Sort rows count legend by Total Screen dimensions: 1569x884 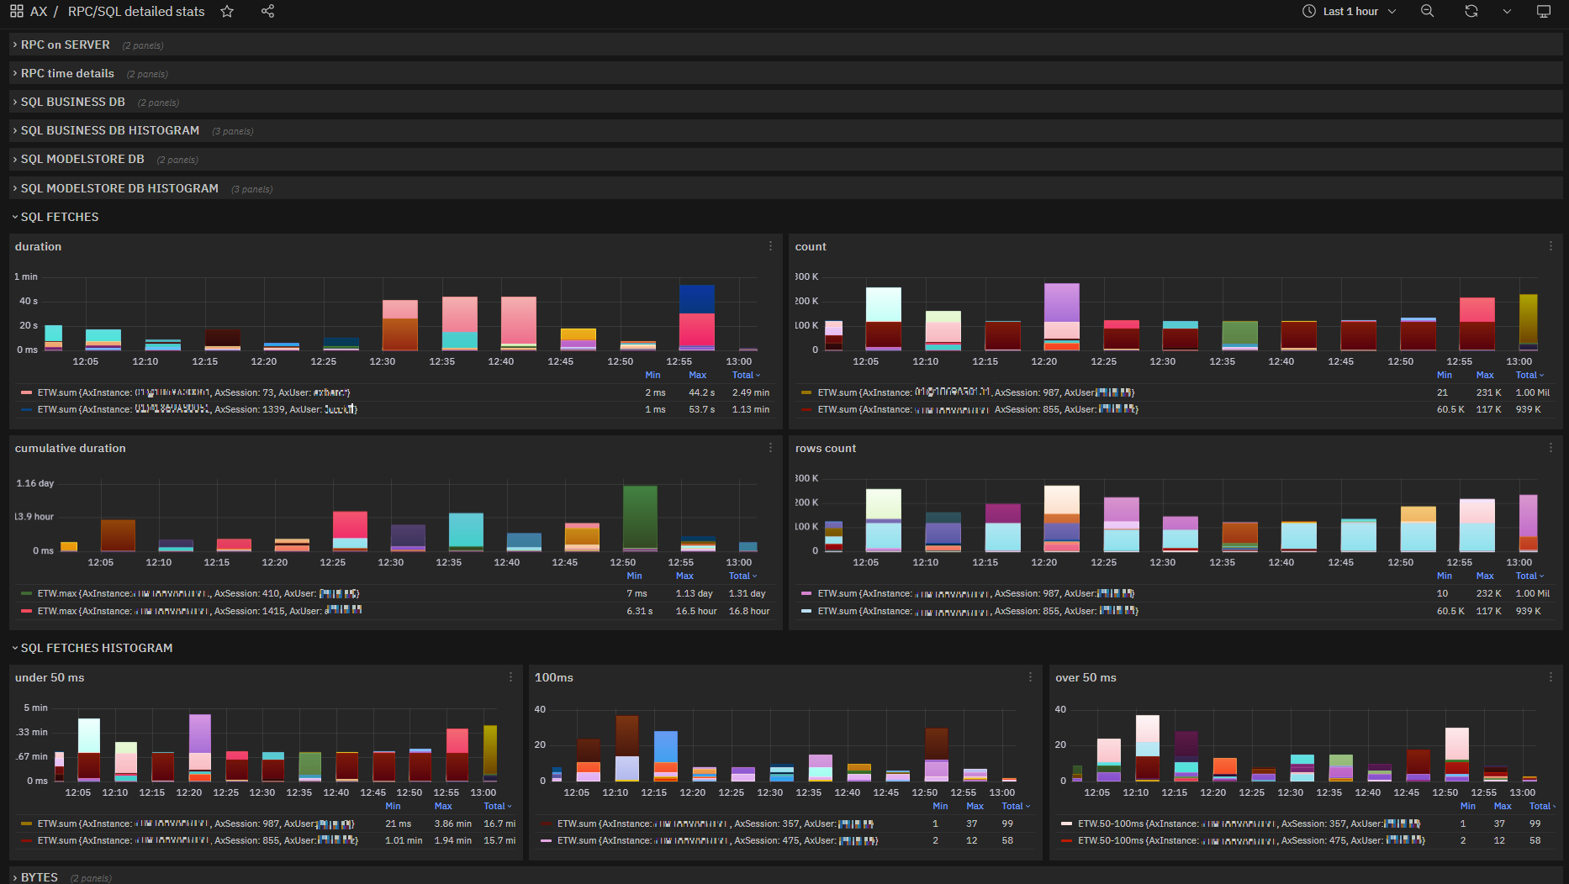point(1529,576)
